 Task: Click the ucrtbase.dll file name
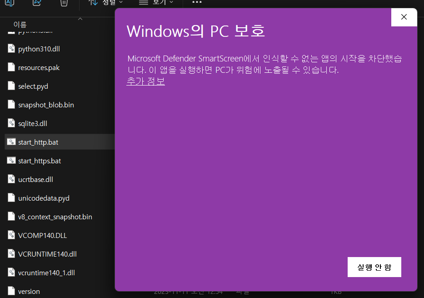[x=35, y=180]
